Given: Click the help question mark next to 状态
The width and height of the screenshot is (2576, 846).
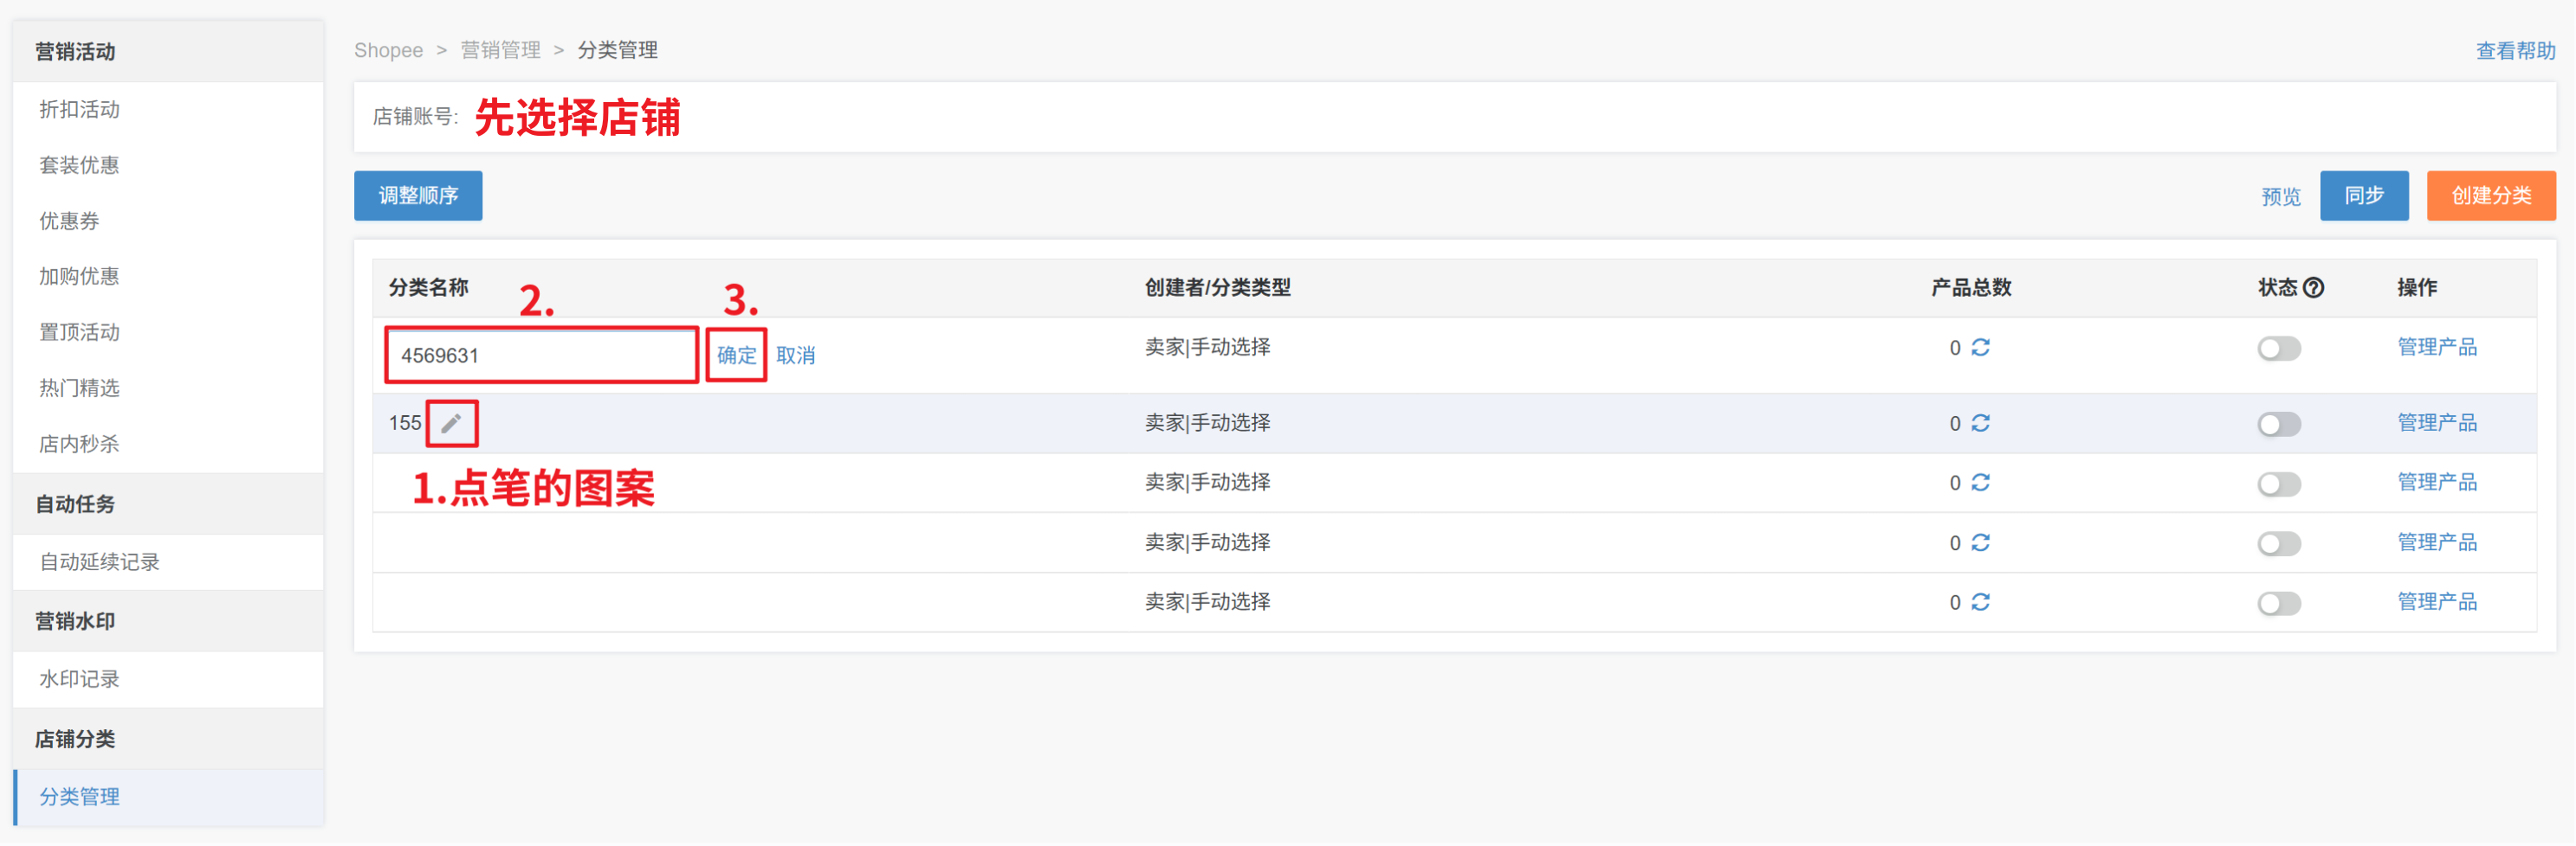Looking at the screenshot, I should (2313, 288).
